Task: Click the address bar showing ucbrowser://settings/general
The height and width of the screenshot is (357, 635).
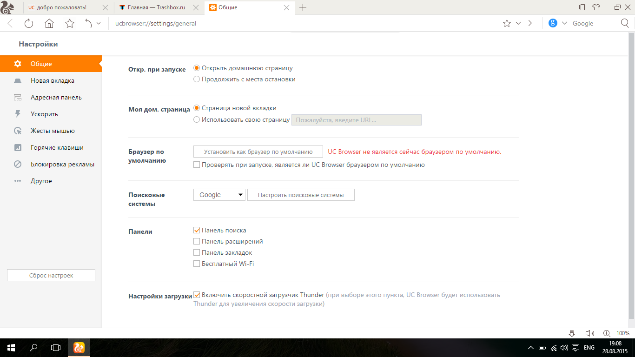Action: coord(304,23)
